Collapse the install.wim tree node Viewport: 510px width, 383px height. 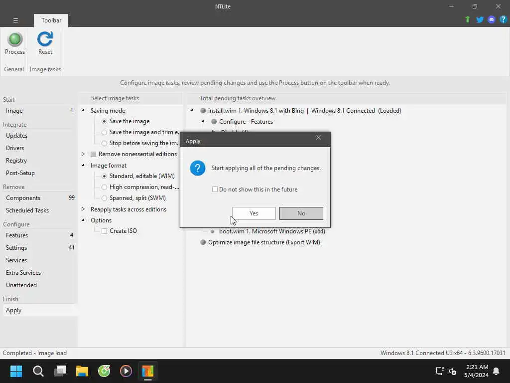[192, 110]
